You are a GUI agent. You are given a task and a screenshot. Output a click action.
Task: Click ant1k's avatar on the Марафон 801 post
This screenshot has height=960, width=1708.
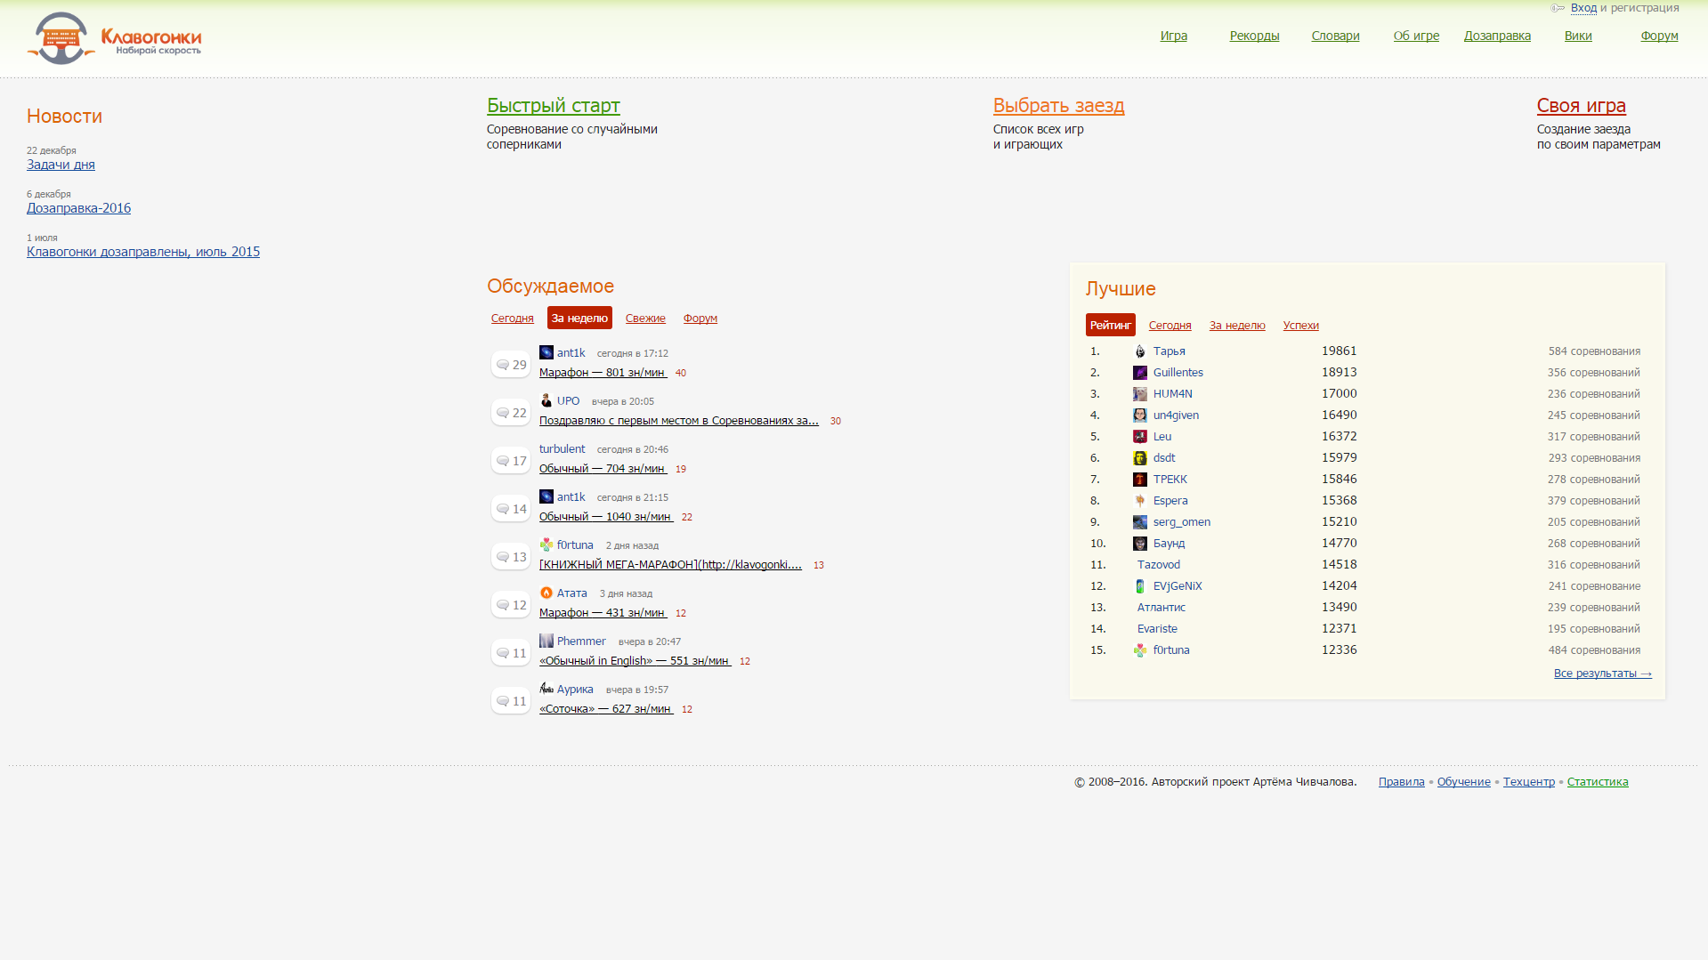[546, 353]
